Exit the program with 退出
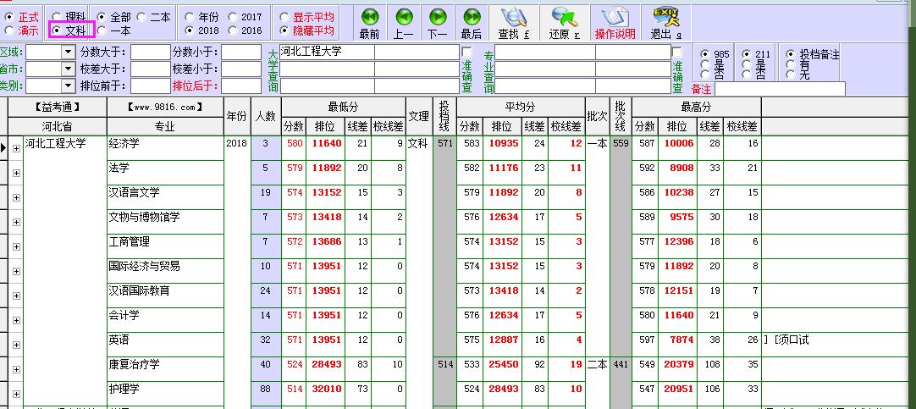The height and width of the screenshot is (409, 916). (666, 24)
